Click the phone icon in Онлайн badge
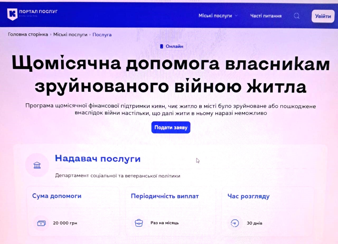The width and height of the screenshot is (338, 244). point(162,46)
